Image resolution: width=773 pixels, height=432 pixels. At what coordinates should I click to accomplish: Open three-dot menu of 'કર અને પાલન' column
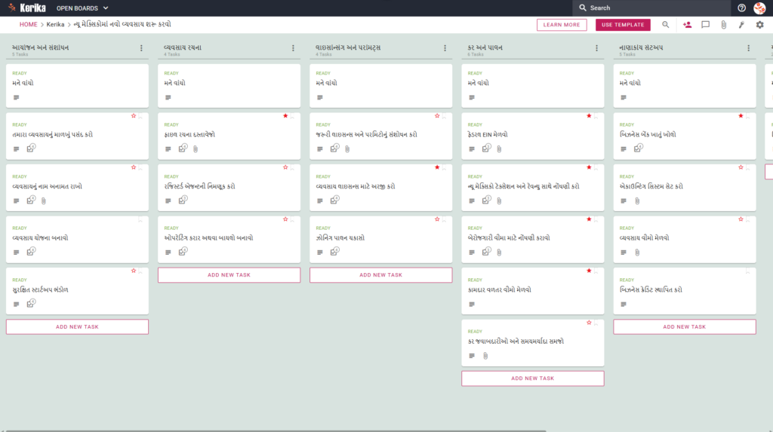pos(597,48)
